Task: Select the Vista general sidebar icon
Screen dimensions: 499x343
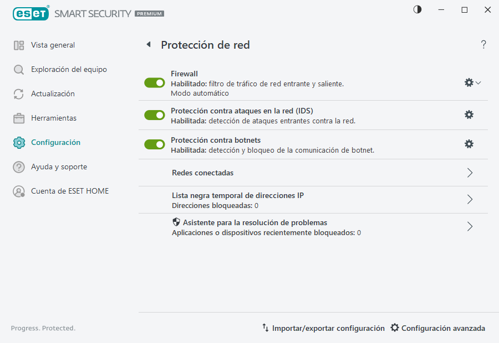Action: tap(18, 45)
